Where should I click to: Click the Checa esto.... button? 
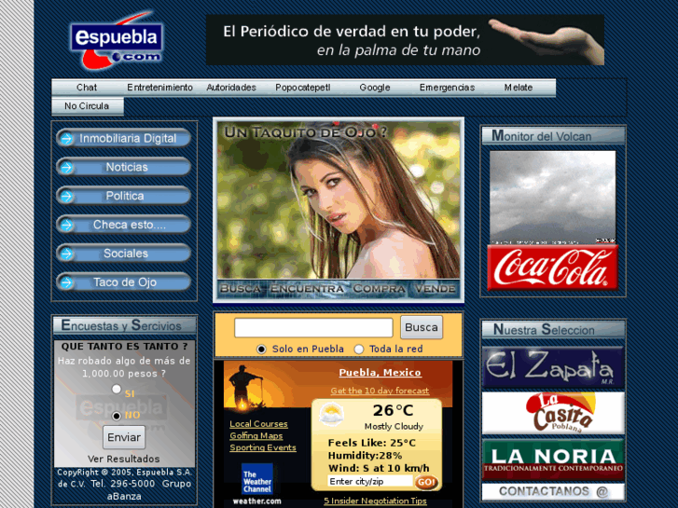point(124,225)
